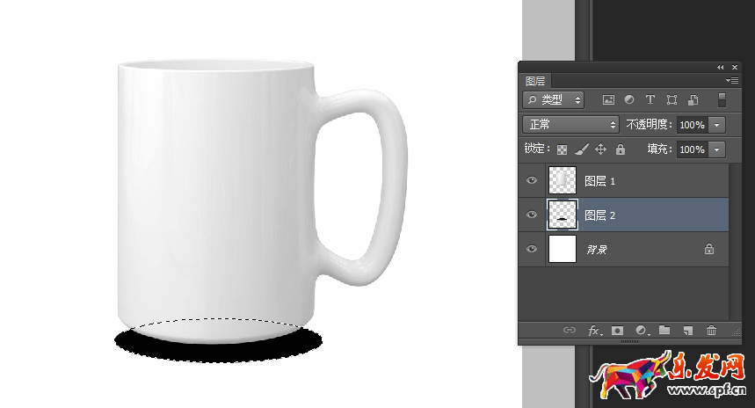
Task: Open the 类型 filter type dropdown
Action: coord(553,100)
